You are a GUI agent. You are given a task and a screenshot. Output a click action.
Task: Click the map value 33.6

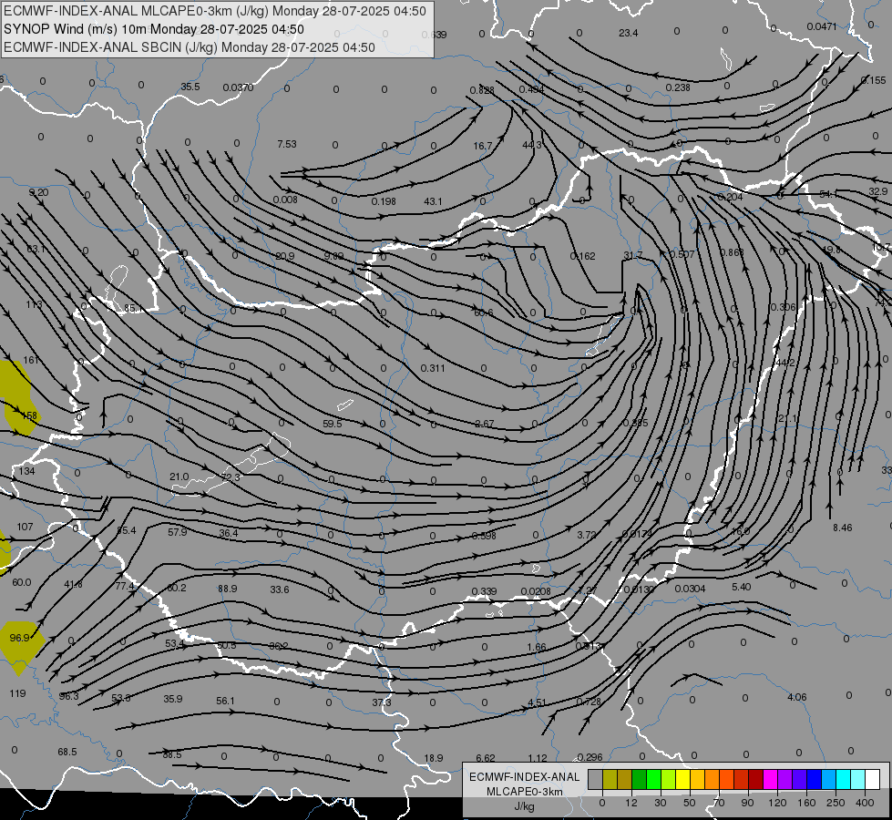(x=280, y=589)
